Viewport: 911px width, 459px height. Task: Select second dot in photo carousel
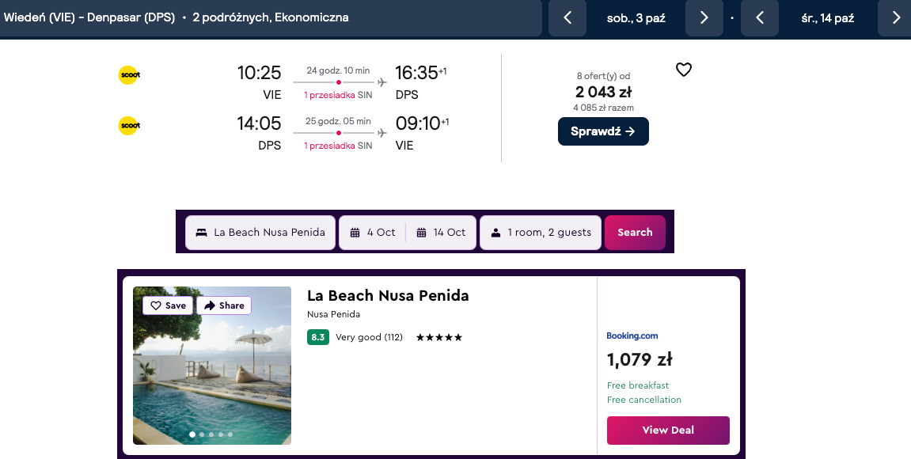pos(202,434)
